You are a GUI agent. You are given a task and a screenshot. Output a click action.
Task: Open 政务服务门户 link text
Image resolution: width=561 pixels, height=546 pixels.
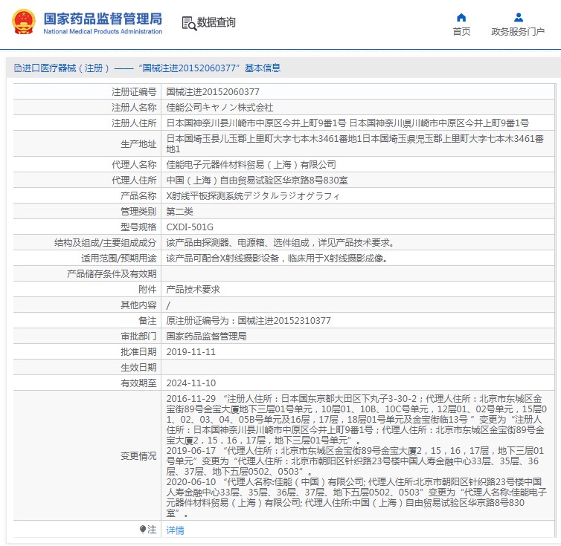(518, 32)
